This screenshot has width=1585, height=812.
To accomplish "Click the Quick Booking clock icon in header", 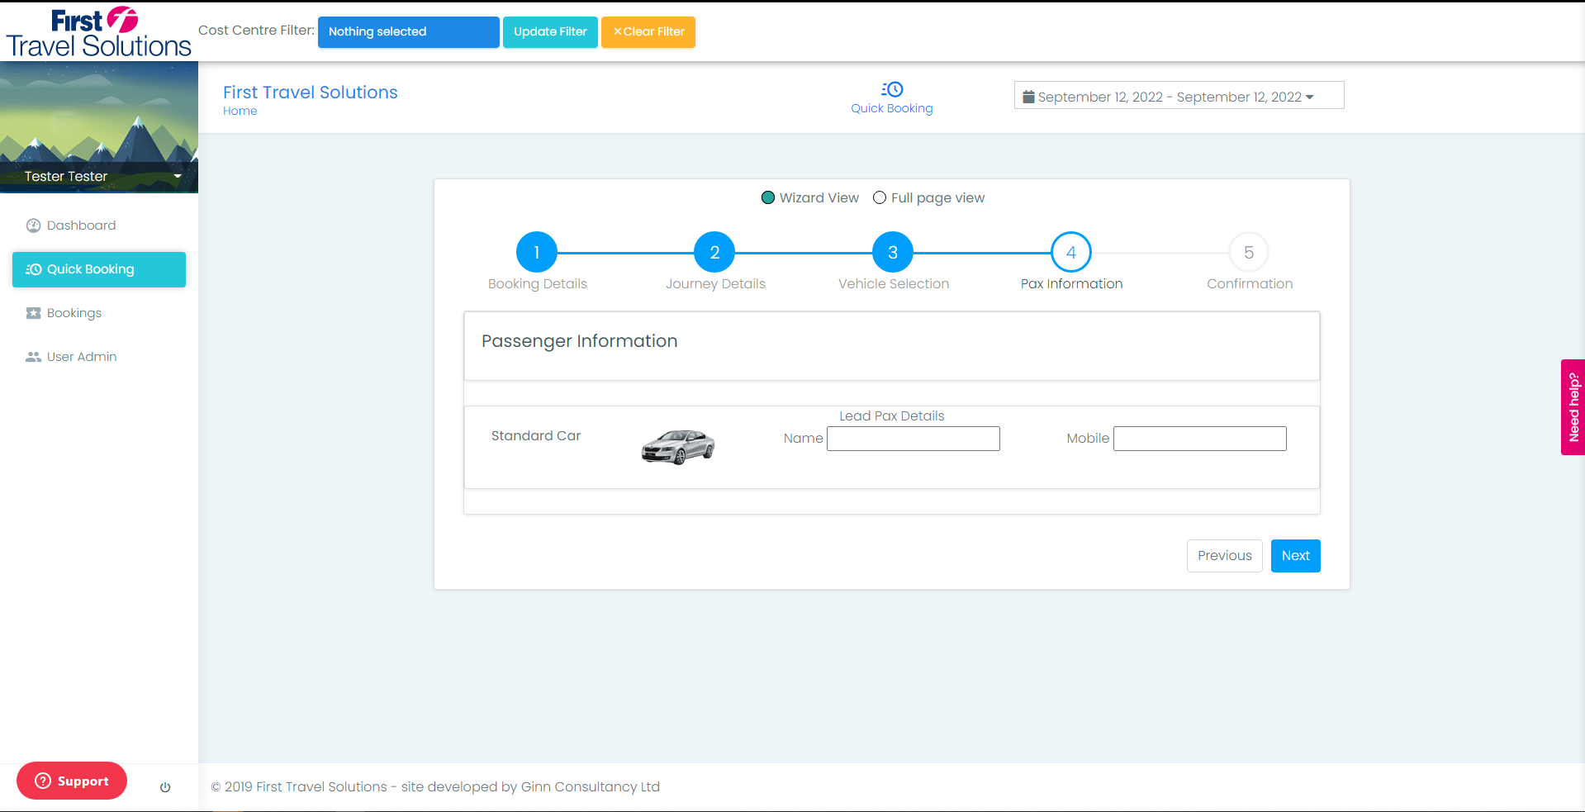I will [x=892, y=89].
